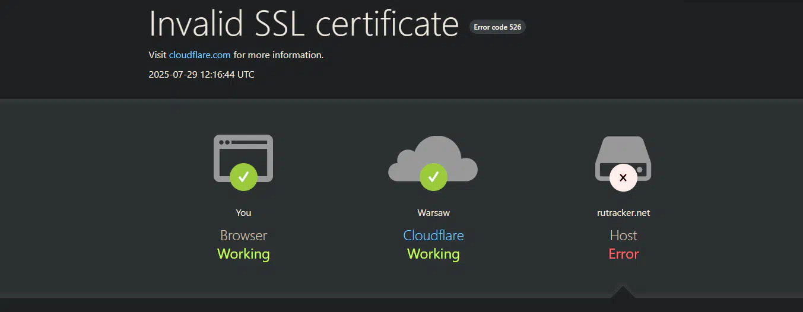Open the cloudflare.com link
803x312 pixels.
[199, 55]
